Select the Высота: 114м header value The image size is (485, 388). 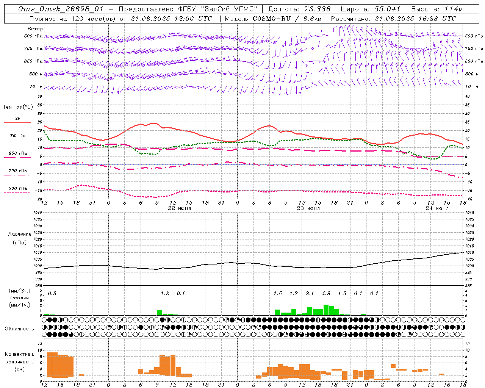(437, 9)
